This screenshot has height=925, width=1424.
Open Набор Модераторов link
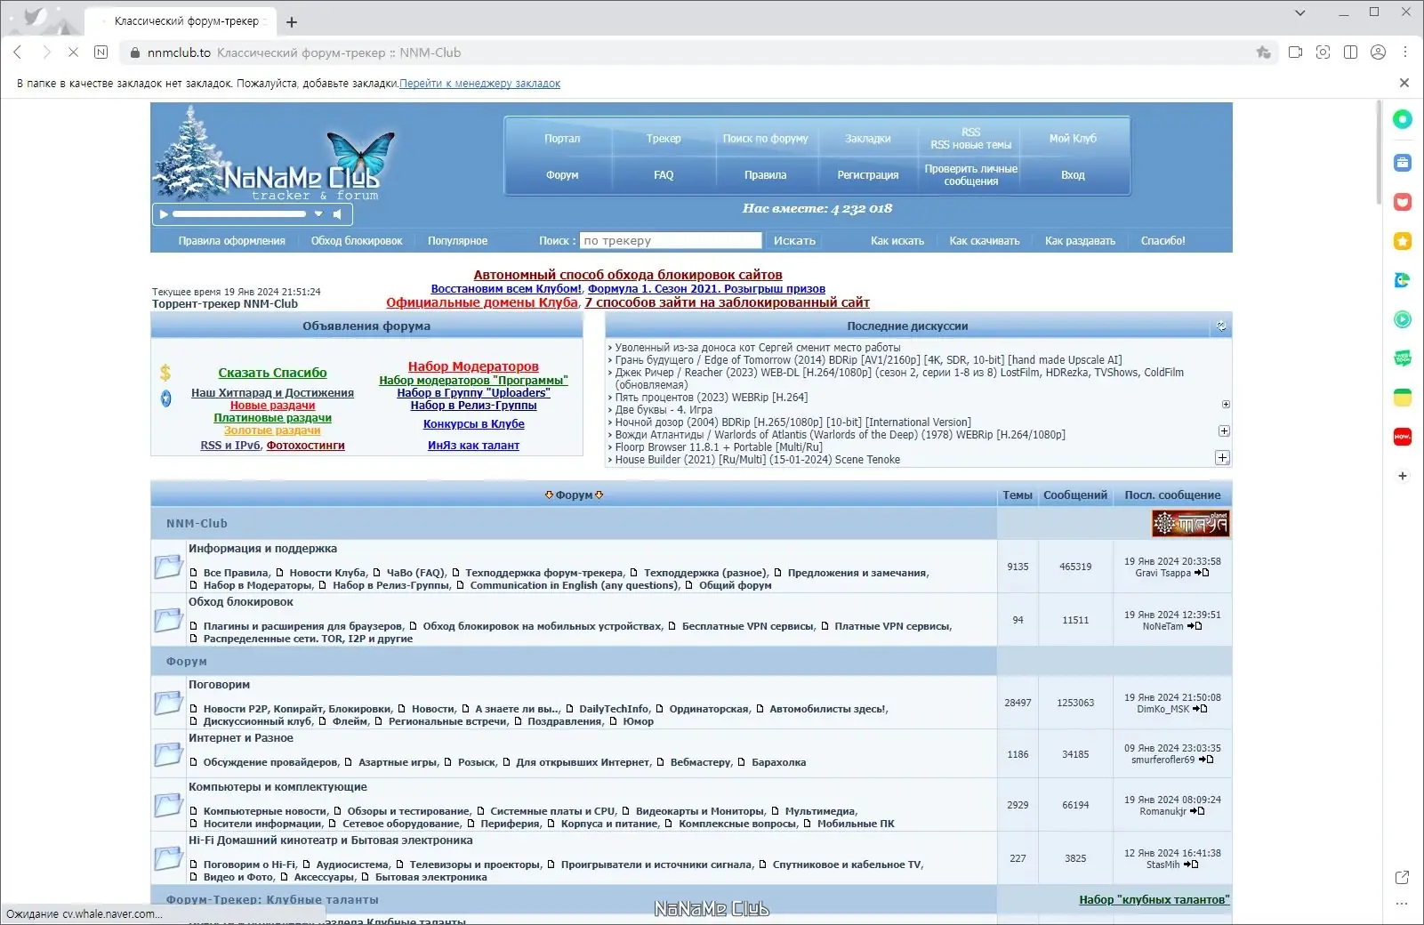pyautogui.click(x=473, y=366)
